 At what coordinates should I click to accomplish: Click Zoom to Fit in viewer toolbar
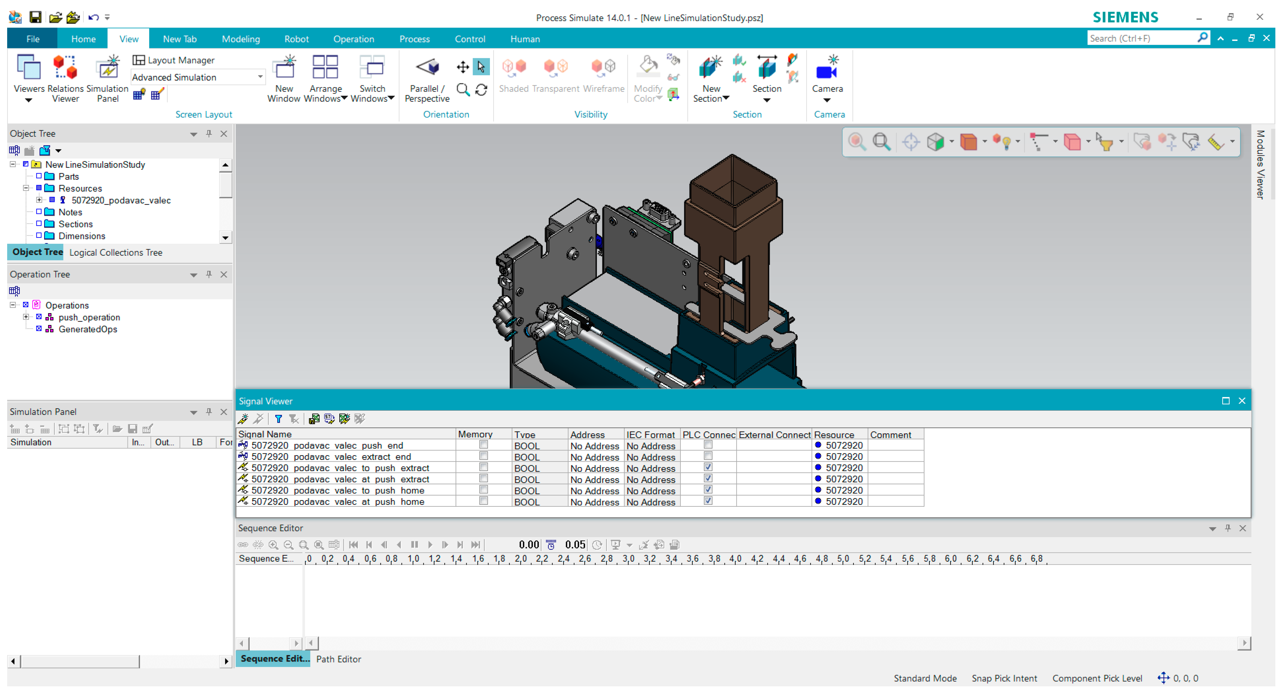click(881, 142)
